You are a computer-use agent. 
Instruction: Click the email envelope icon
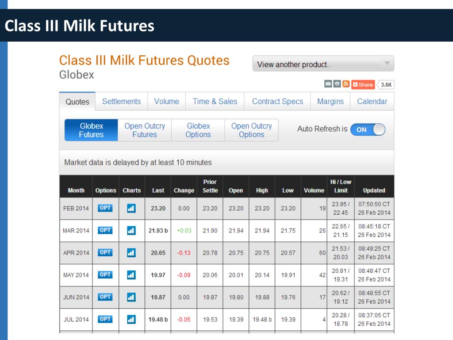[328, 84]
